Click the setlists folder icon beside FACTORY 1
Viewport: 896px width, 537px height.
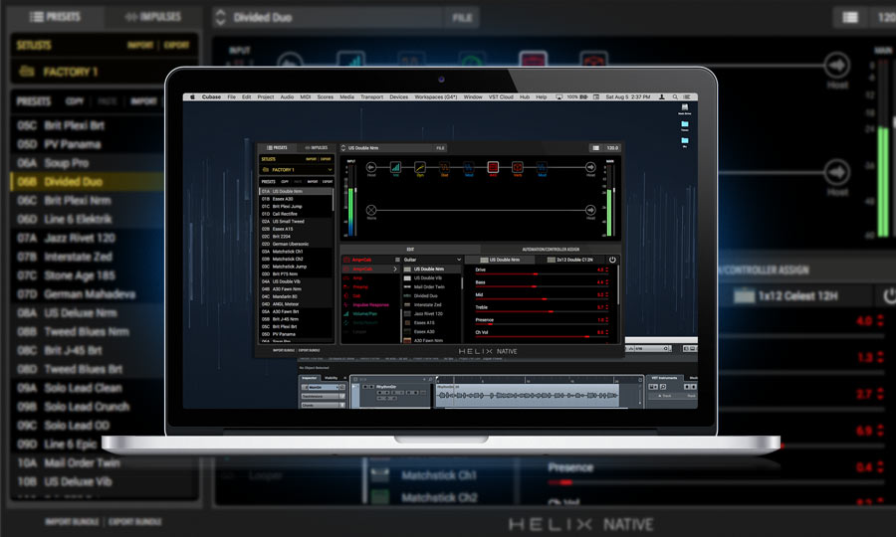(265, 169)
